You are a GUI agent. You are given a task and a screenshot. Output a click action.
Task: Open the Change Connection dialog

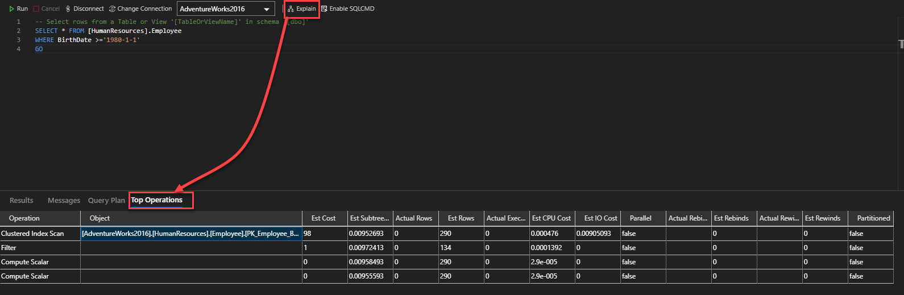tap(140, 9)
